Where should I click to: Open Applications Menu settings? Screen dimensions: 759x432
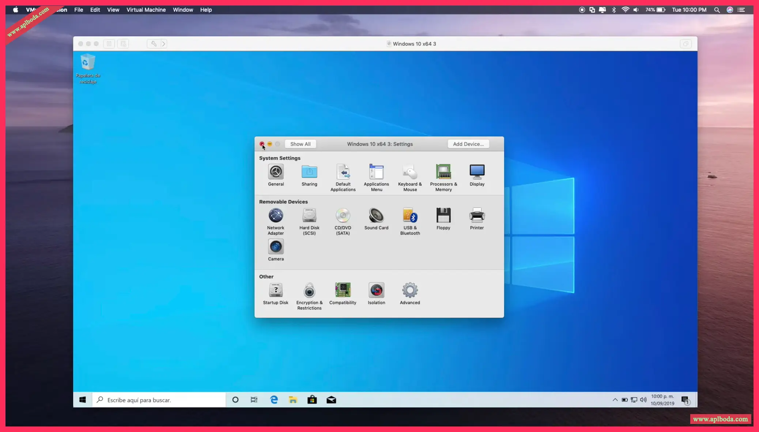click(376, 178)
